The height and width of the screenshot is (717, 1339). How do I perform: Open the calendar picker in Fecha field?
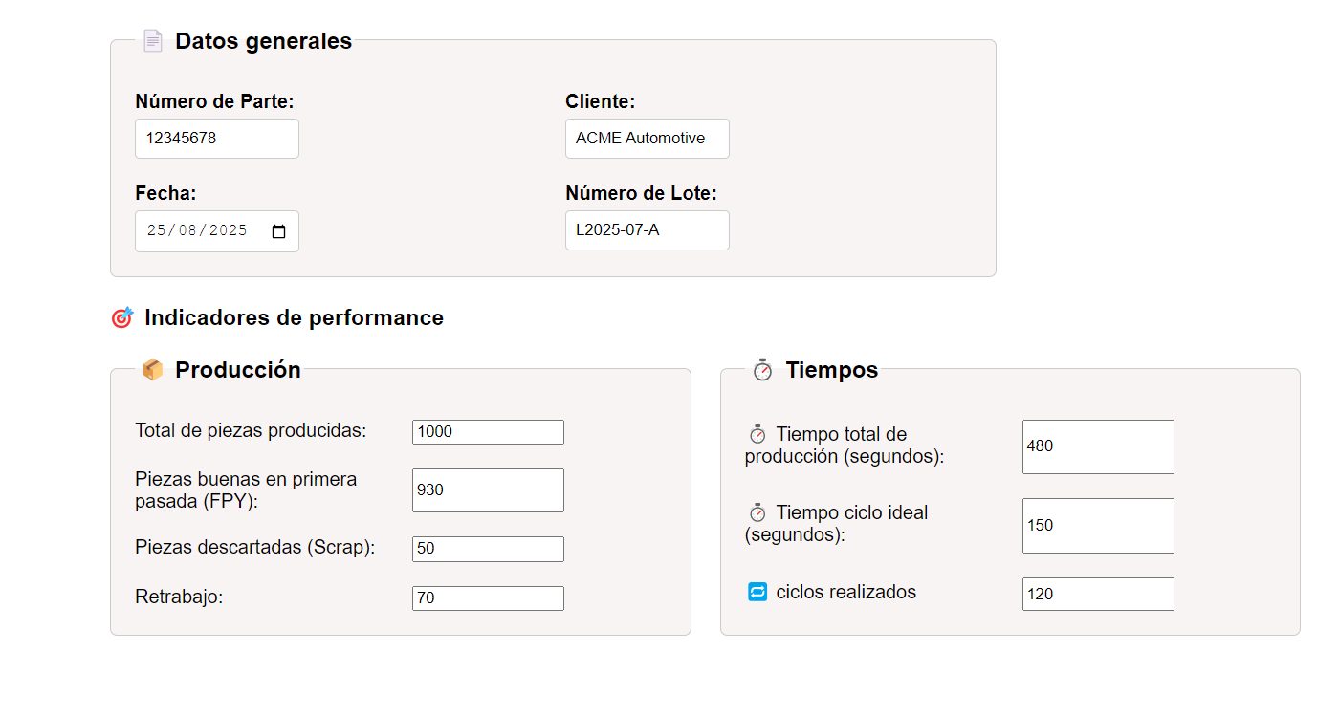(279, 231)
